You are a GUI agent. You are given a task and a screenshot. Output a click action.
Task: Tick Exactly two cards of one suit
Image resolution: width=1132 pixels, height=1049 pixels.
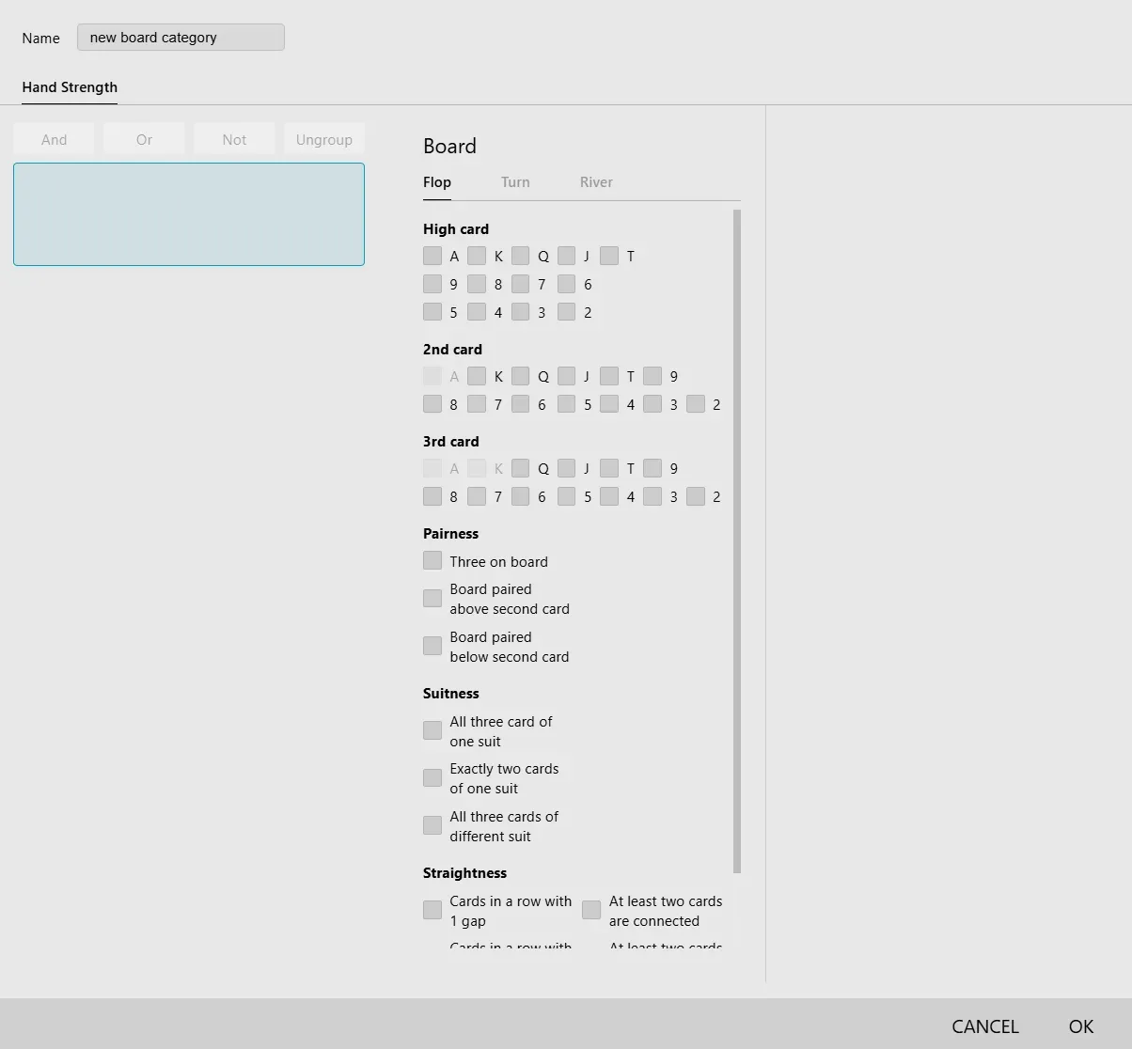432,778
